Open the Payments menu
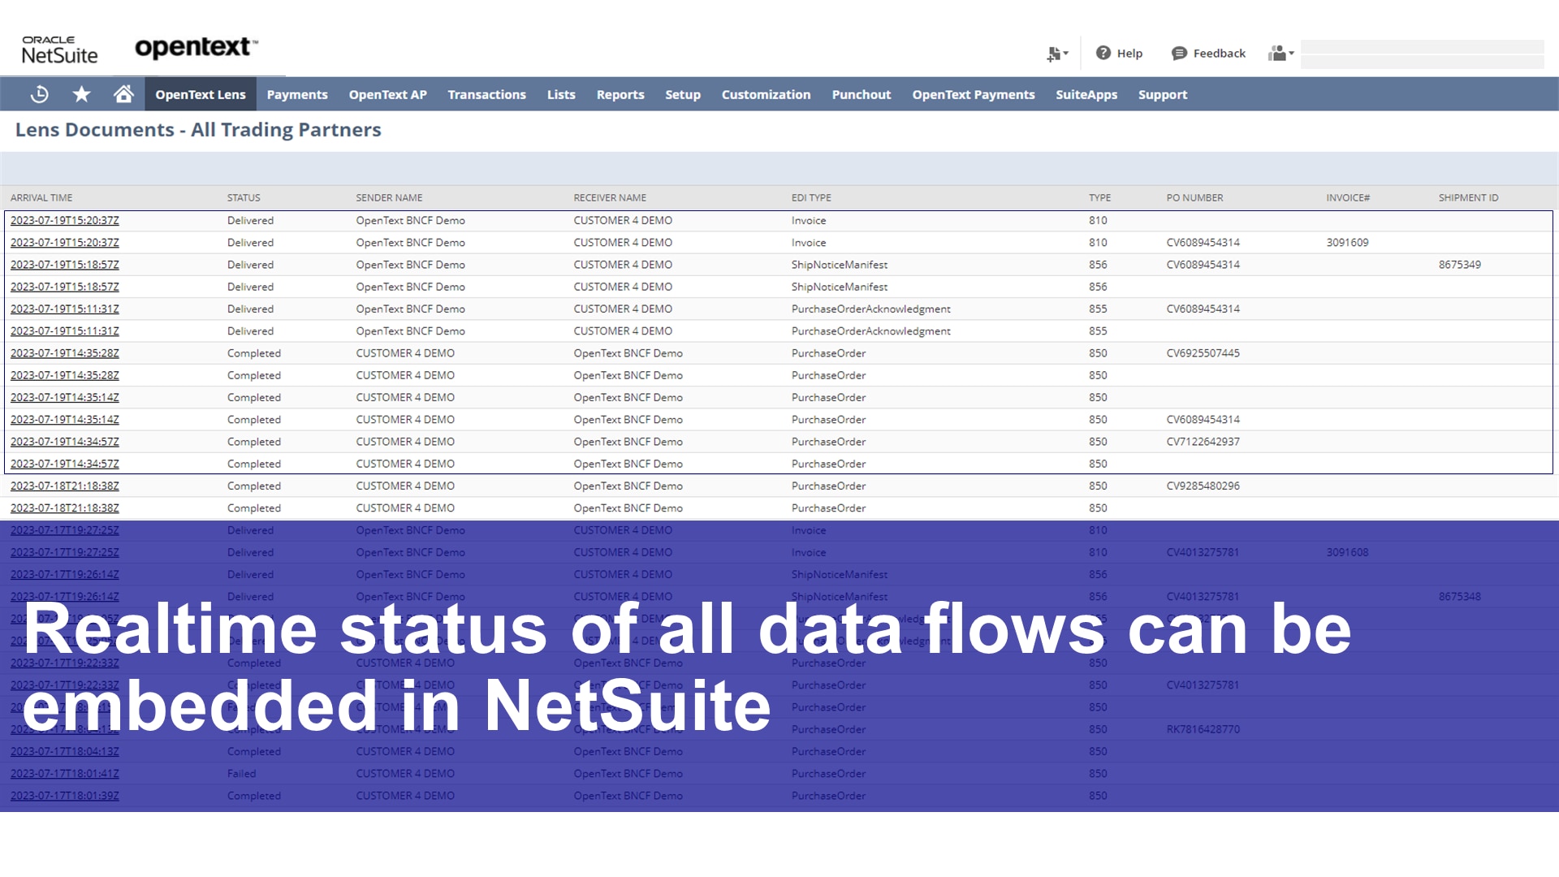This screenshot has width=1559, height=877. [297, 94]
